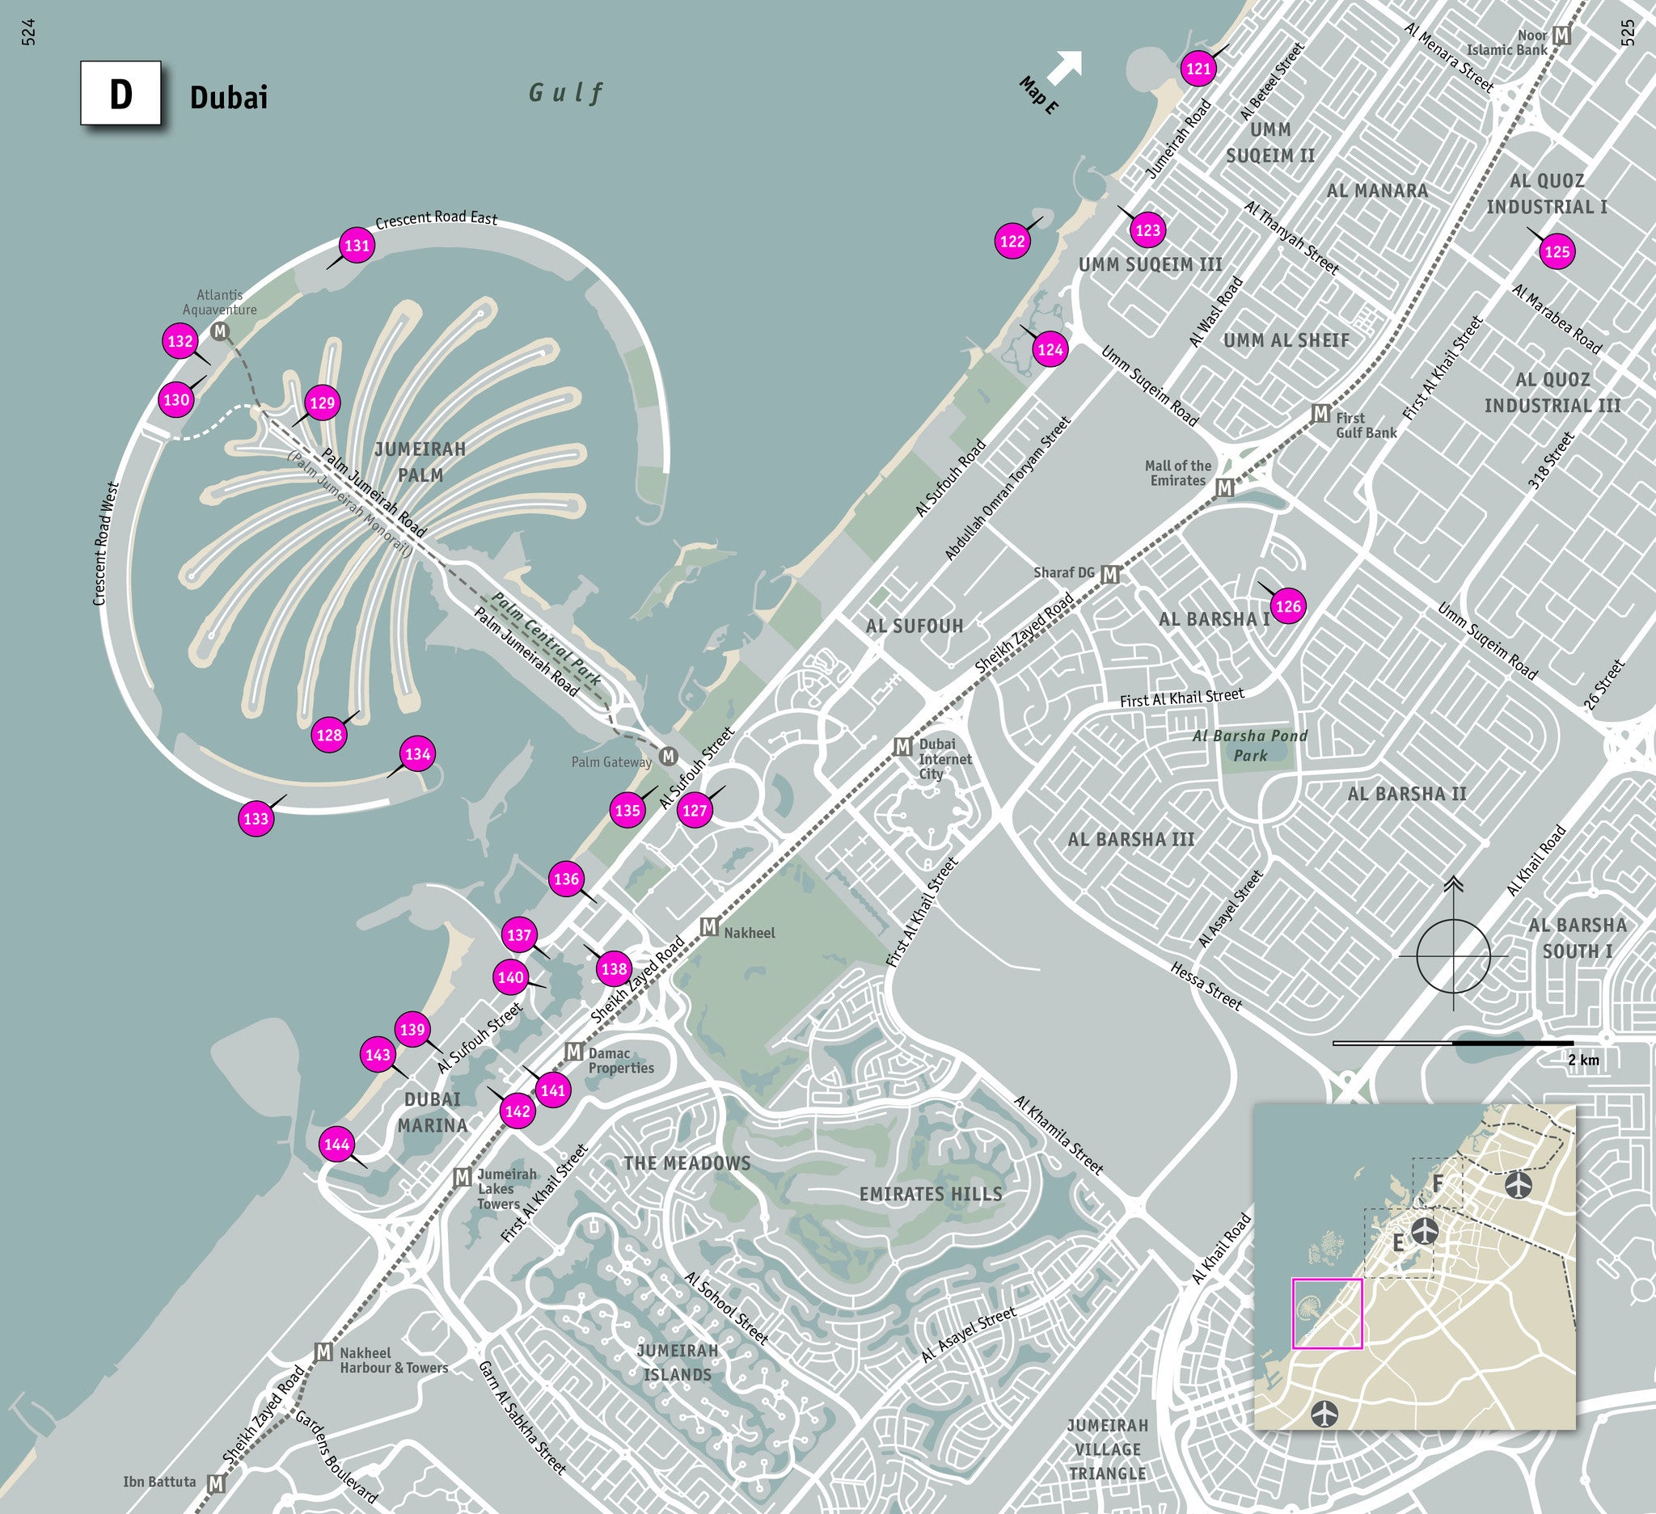Click the AL SUFOUH district label
The image size is (1656, 1514).
coord(915,626)
